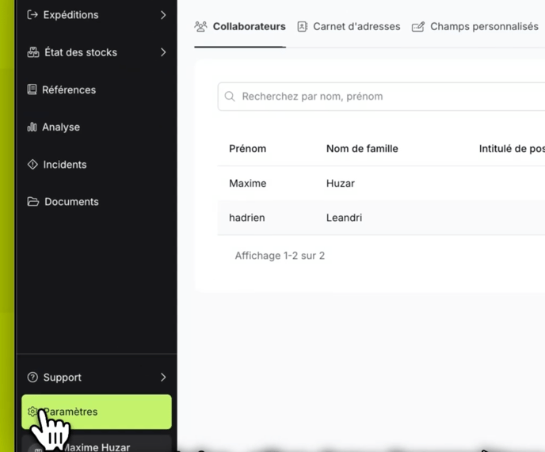Click the Incidents diamond icon

point(32,165)
